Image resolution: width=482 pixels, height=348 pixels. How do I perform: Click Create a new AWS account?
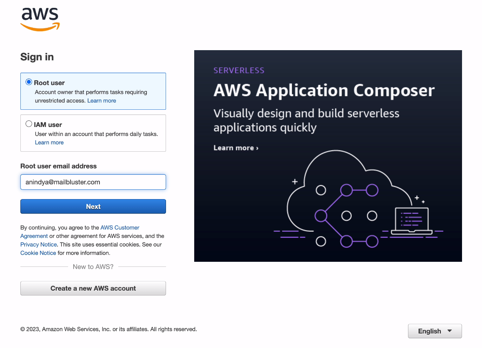pyautogui.click(x=93, y=288)
